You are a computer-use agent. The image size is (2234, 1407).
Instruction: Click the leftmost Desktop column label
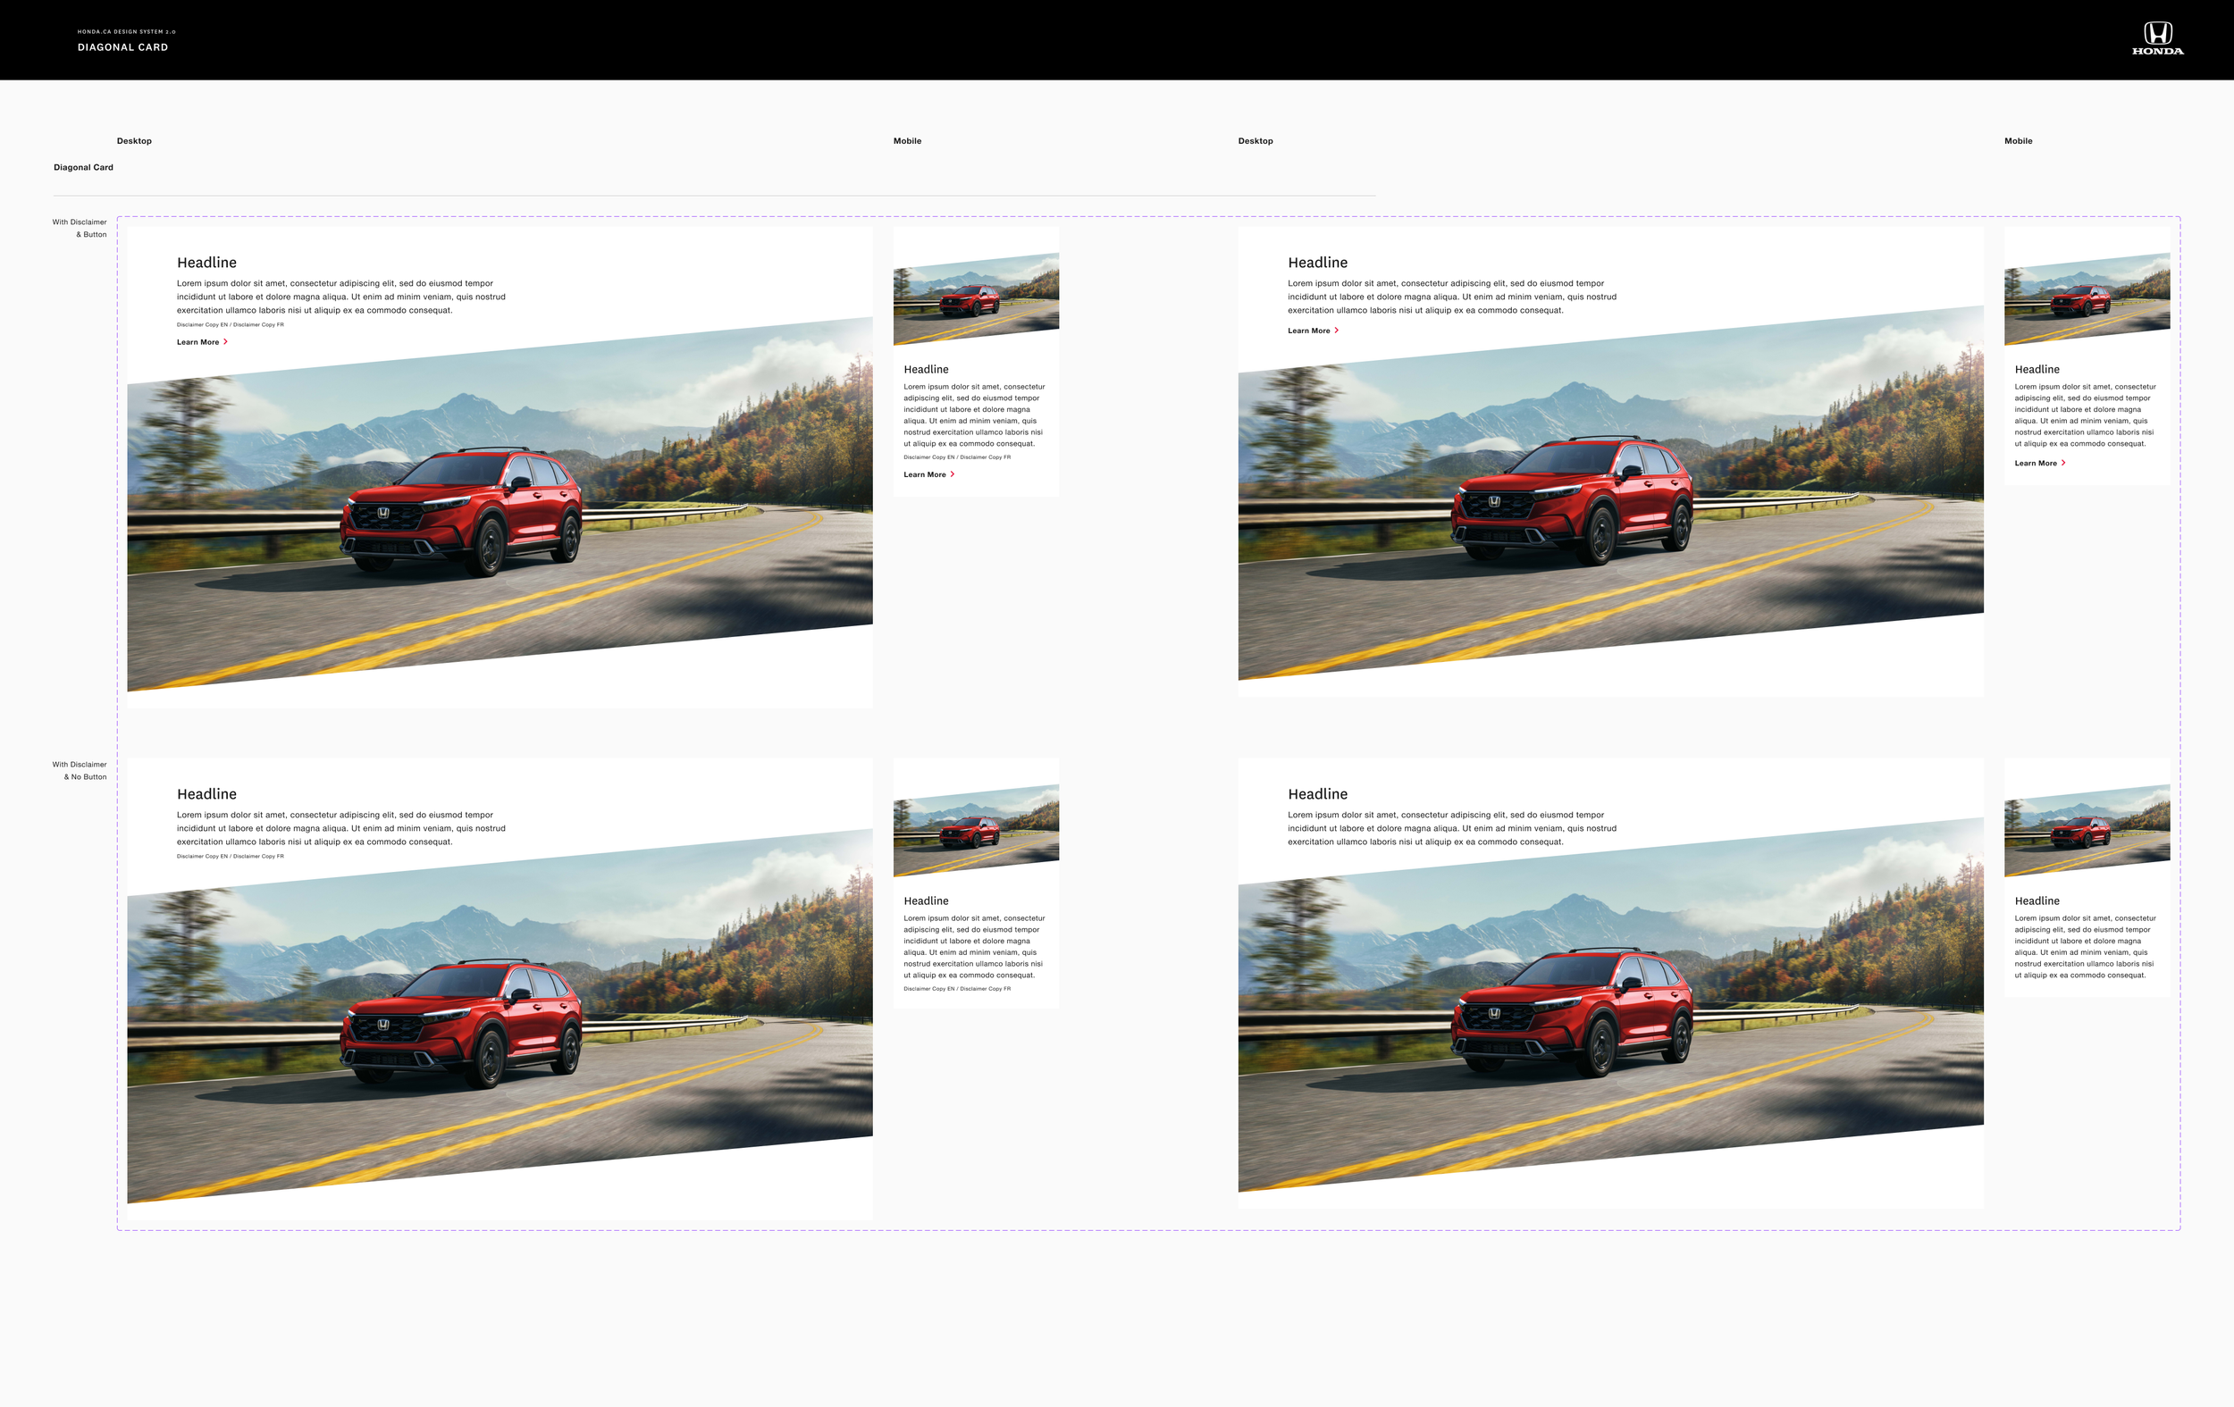134,141
